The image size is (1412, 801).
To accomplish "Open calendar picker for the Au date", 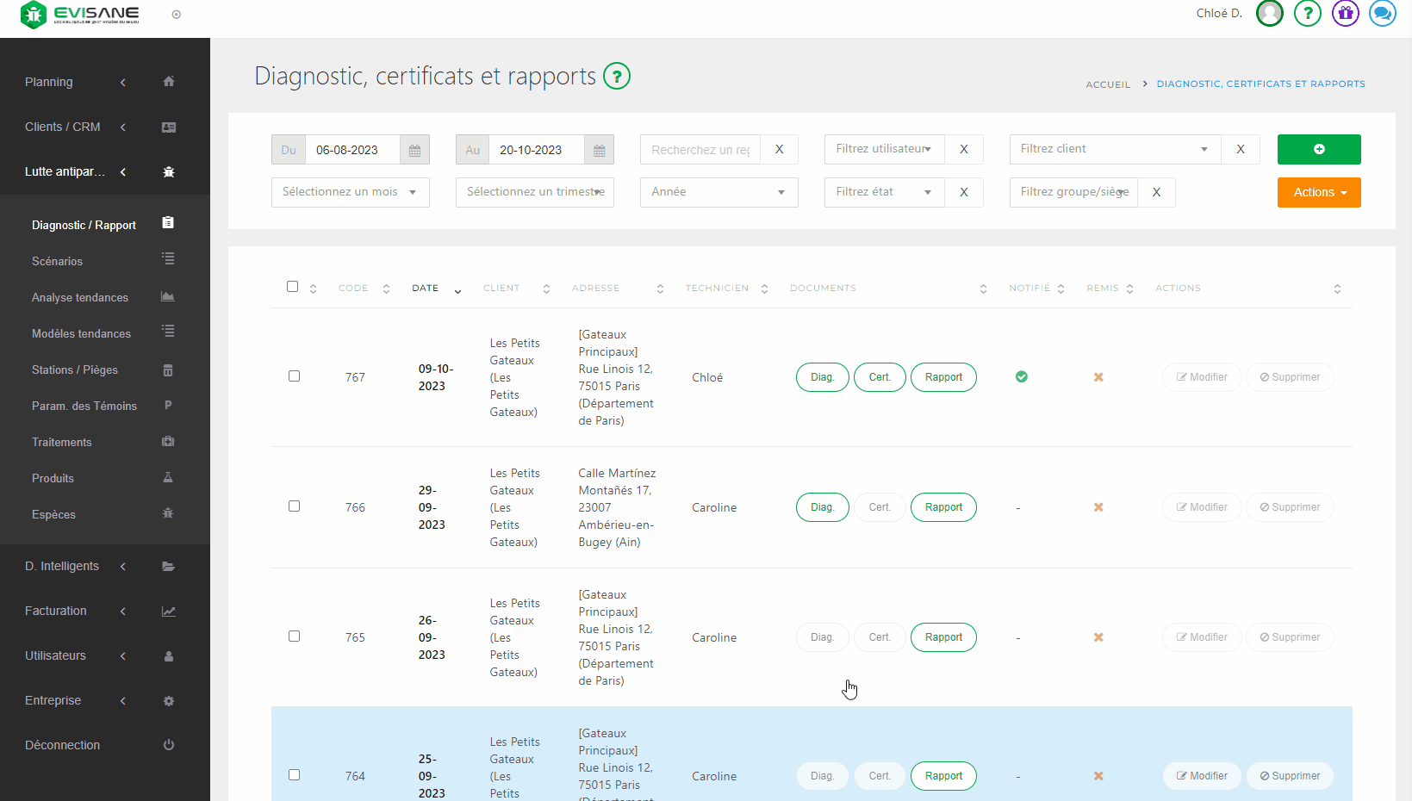I will [x=599, y=150].
